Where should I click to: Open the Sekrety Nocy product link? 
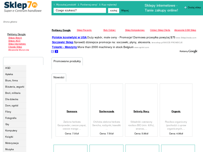coord(141,111)
